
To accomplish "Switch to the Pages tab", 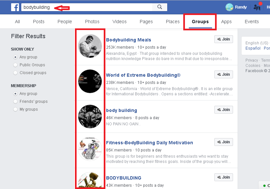I will tap(146, 22).
